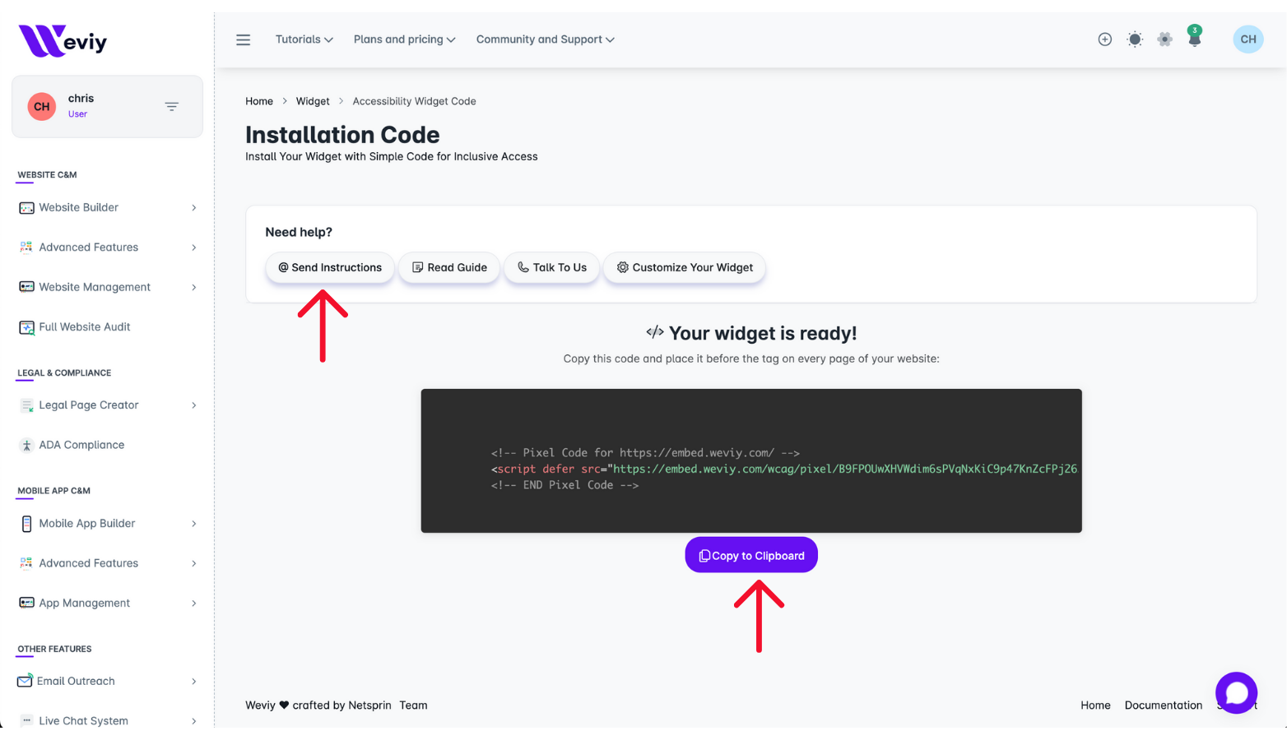This screenshot has height=740, width=1287.
Task: Select ADA Compliance in the sidebar
Action: click(x=81, y=445)
